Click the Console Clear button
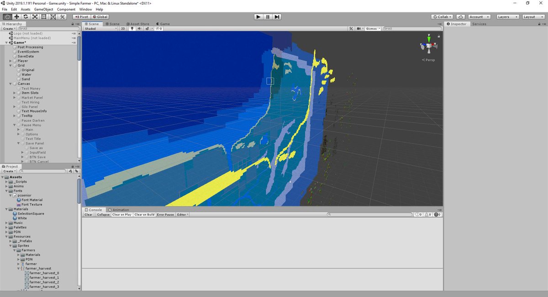This screenshot has width=548, height=297. point(89,215)
